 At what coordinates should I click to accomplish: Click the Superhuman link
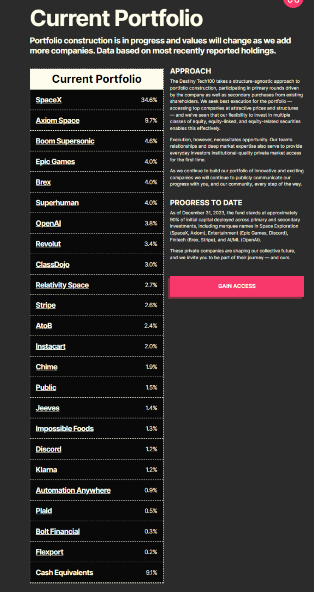(57, 203)
